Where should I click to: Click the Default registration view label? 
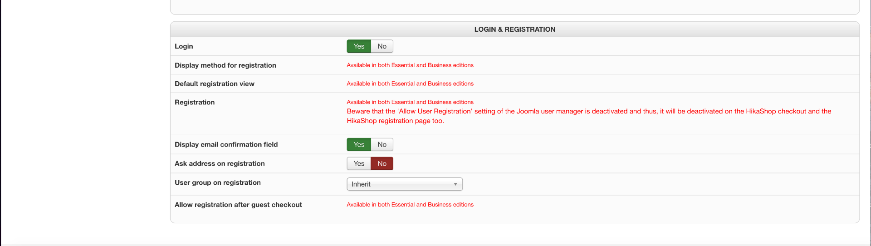click(x=214, y=84)
